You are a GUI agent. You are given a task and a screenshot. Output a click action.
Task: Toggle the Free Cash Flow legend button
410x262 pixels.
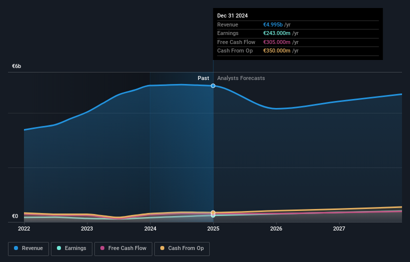tap(123, 248)
